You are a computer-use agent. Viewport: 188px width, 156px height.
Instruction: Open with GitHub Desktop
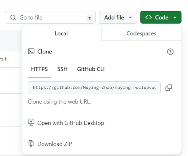click(x=71, y=123)
